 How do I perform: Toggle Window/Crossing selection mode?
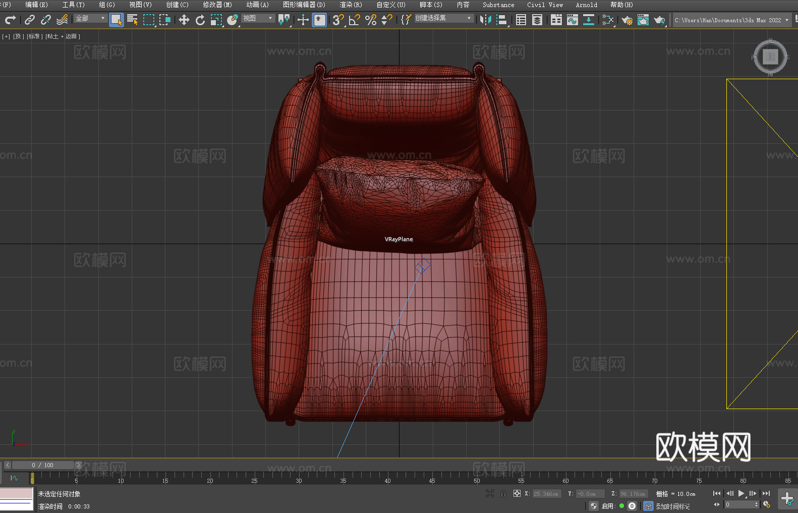pos(165,20)
